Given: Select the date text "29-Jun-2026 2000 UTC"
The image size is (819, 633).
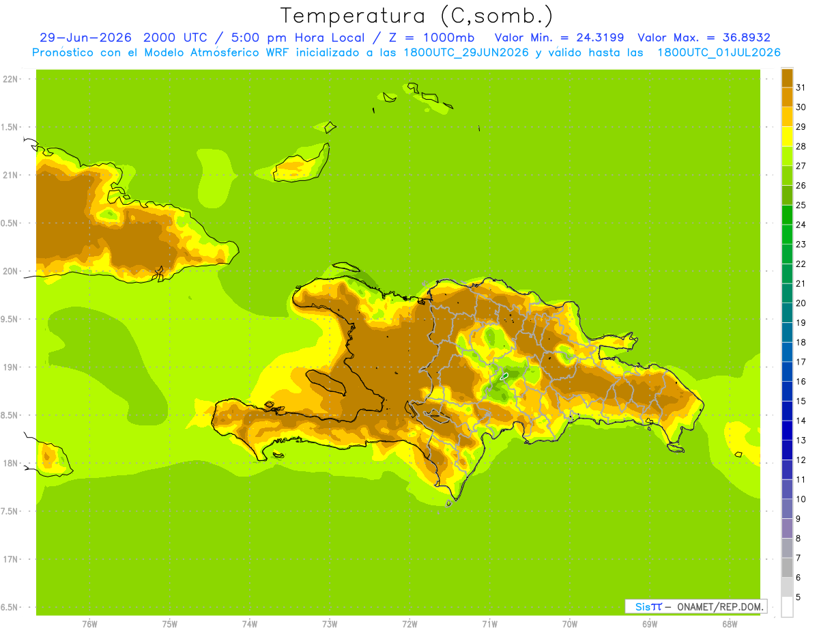Looking at the screenshot, I should [x=124, y=38].
